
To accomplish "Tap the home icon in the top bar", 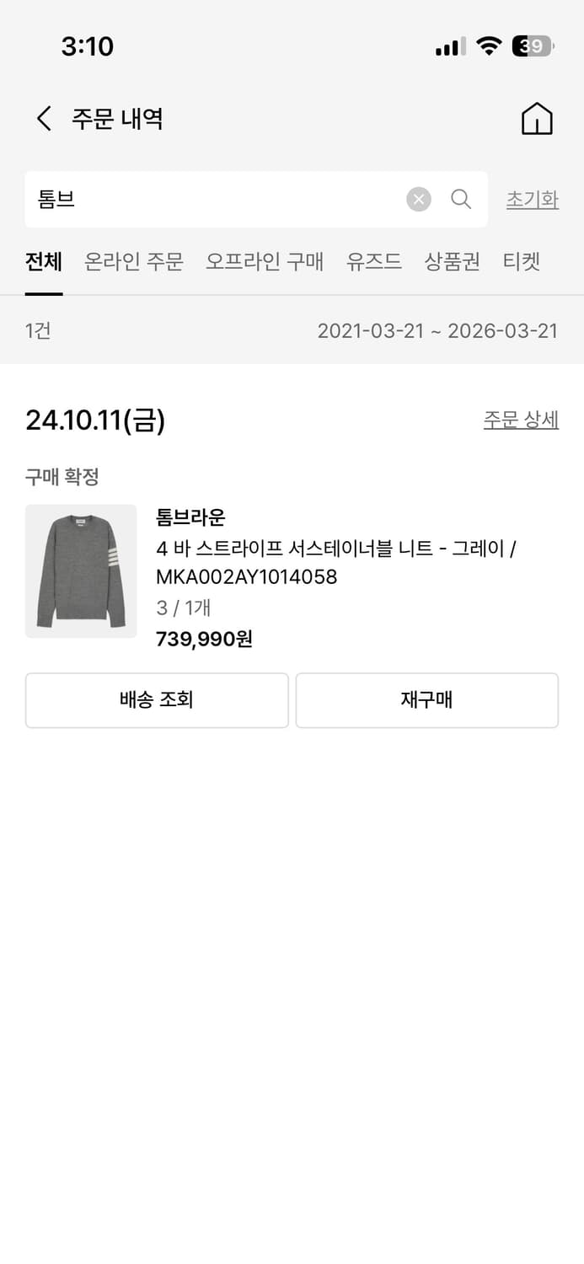I will pyautogui.click(x=536, y=119).
